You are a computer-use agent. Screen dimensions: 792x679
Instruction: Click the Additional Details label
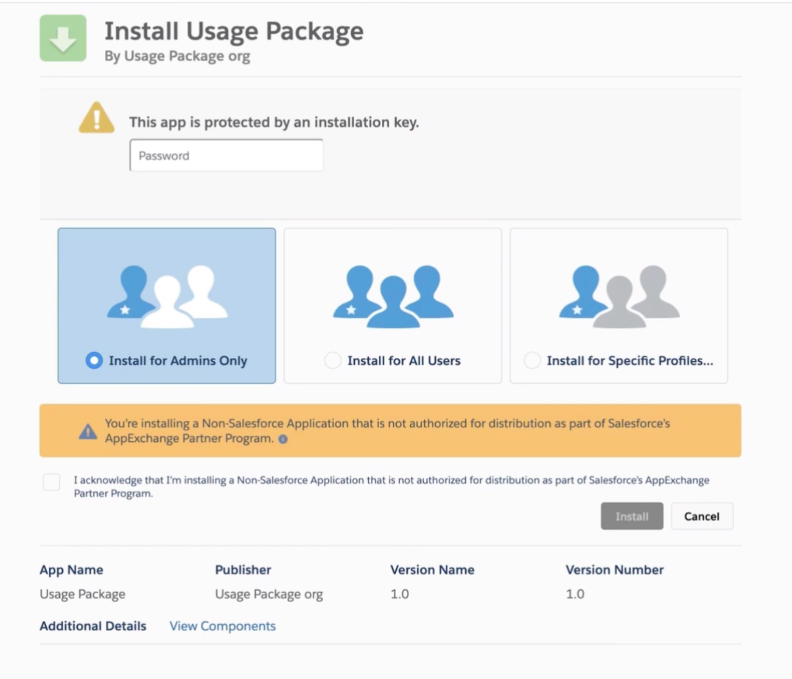(x=93, y=626)
